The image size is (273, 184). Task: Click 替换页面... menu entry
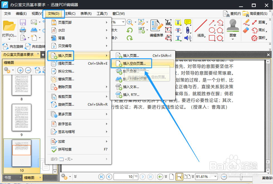pyautogui.click(x=78, y=79)
